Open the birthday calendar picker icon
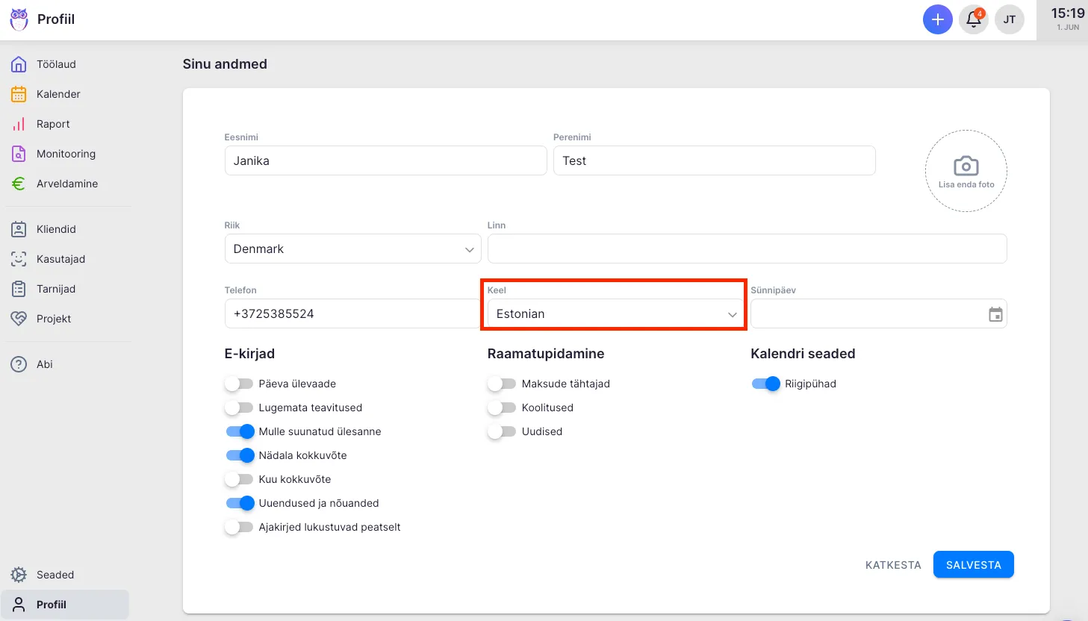The width and height of the screenshot is (1088, 621). pyautogui.click(x=995, y=314)
